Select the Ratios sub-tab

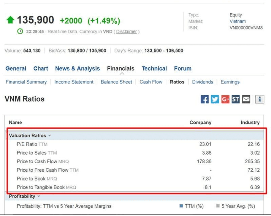pyautogui.click(x=177, y=82)
